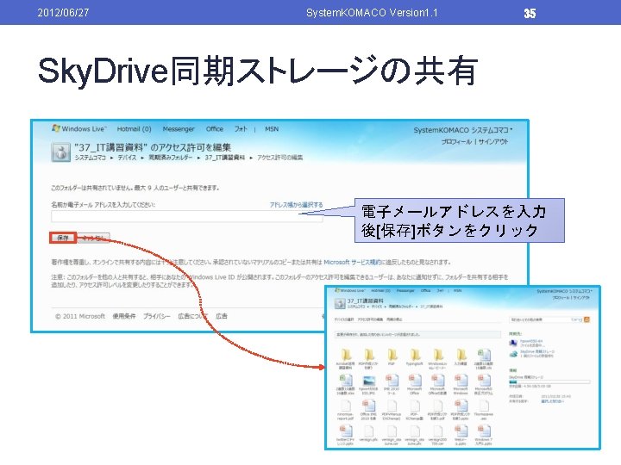Open the PDF作成ソフトを使う folder
The height and width of the screenshot is (465, 621).
[x=368, y=358]
